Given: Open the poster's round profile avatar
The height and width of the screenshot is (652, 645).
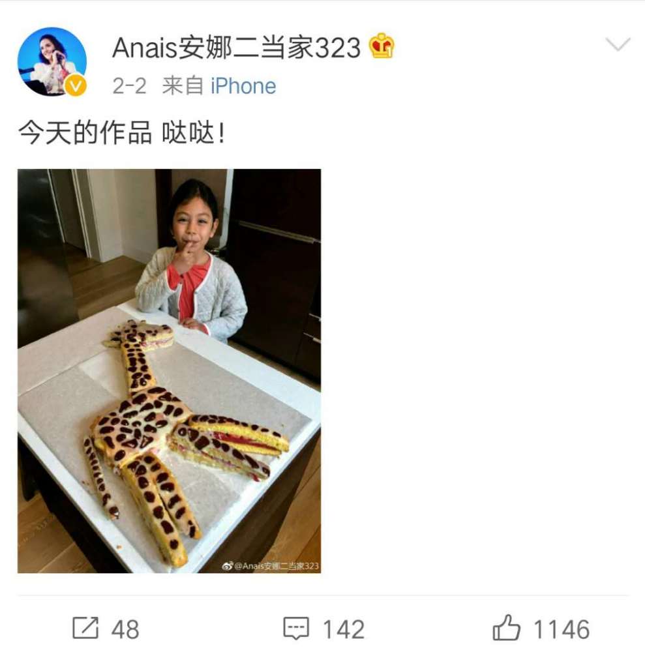Looking at the screenshot, I should tap(52, 61).
